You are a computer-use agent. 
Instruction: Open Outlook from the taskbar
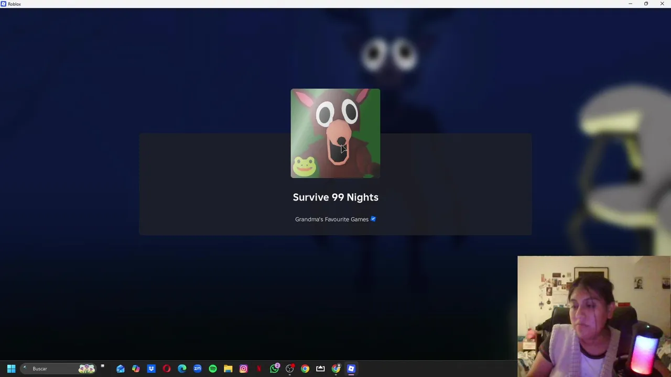[x=121, y=369]
